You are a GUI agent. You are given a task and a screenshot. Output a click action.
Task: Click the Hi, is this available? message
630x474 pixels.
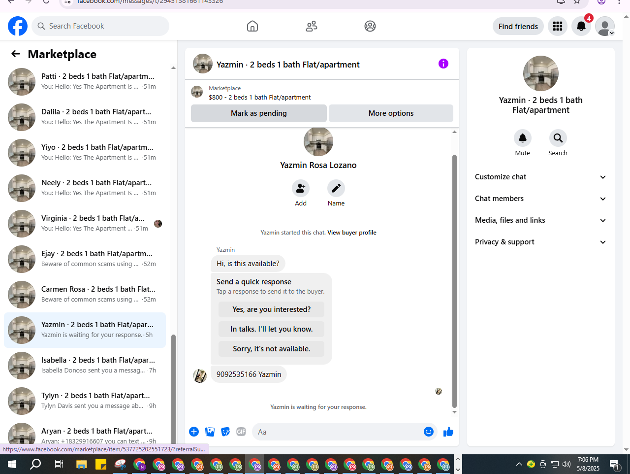248,264
